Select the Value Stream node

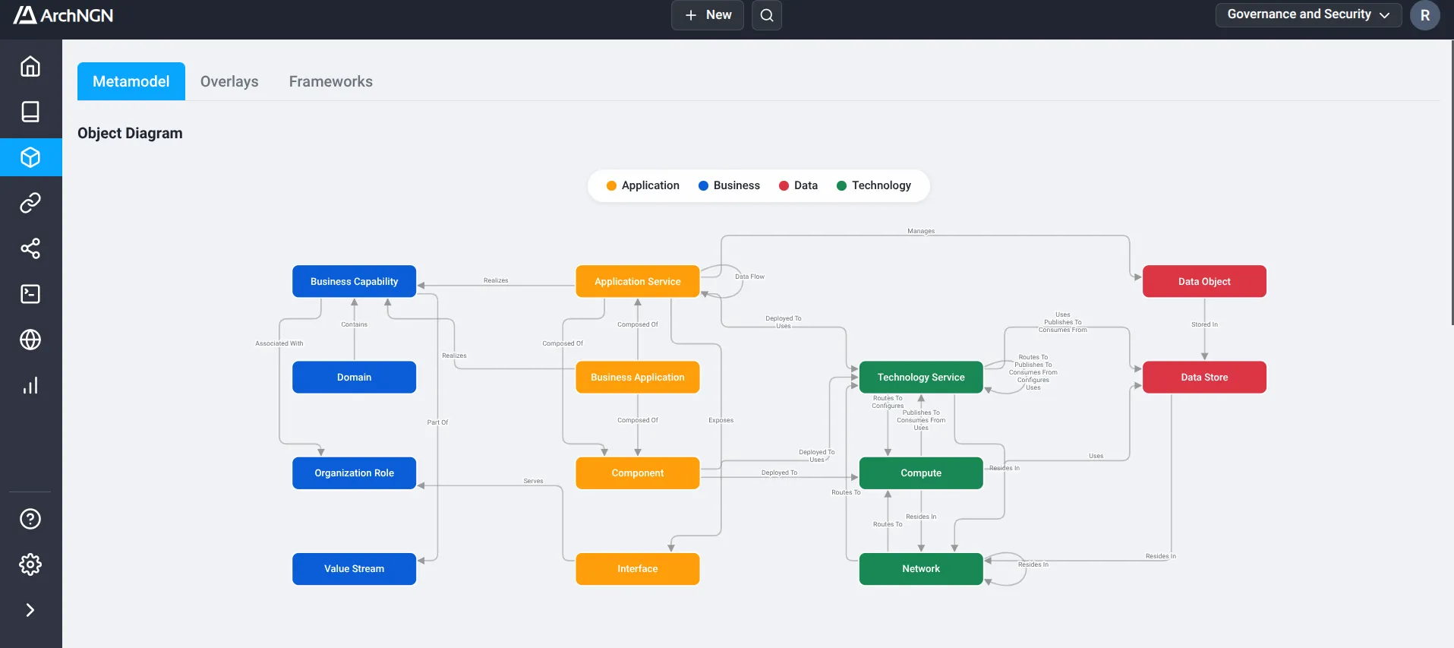pyautogui.click(x=354, y=568)
